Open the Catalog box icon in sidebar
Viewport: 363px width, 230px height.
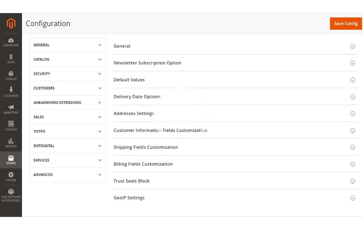11,74
